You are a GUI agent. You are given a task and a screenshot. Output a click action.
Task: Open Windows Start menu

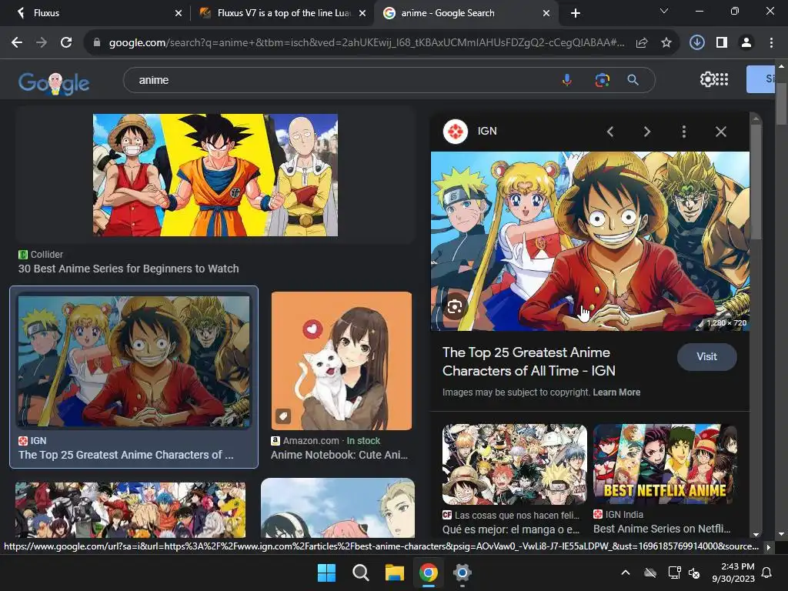[x=326, y=573]
